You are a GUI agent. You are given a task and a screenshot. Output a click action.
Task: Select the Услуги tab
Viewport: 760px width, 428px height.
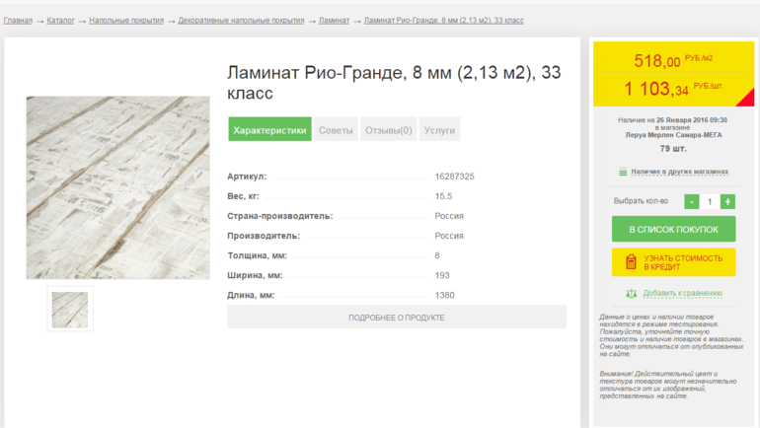point(439,130)
